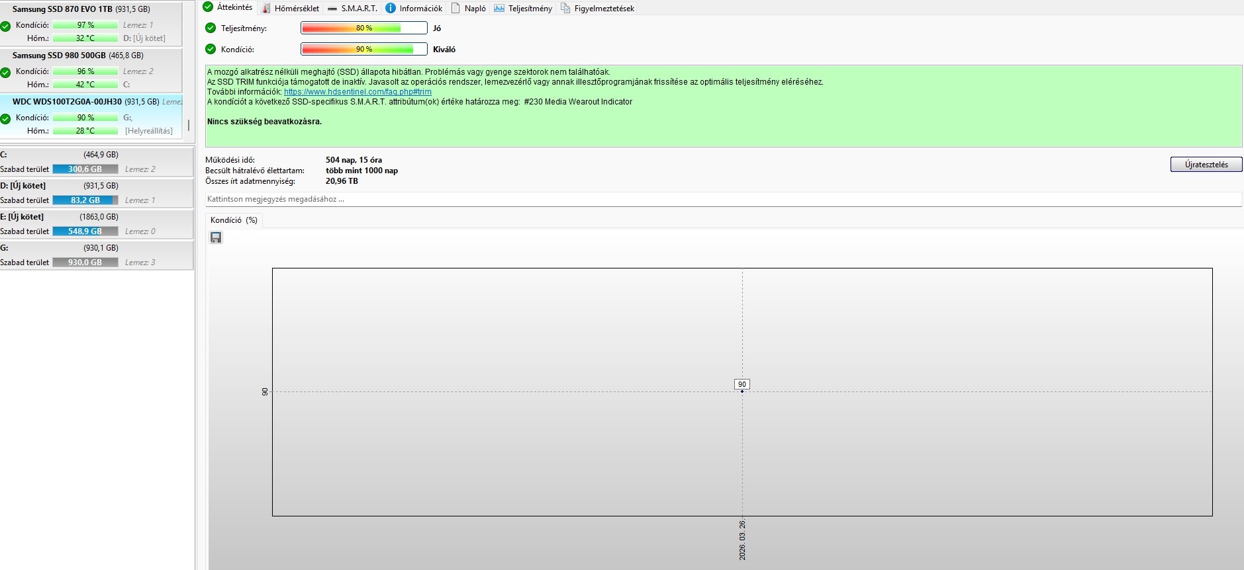This screenshot has width=1244, height=570.
Task: Click the 548,9 GB free space bar
Action: 85,231
